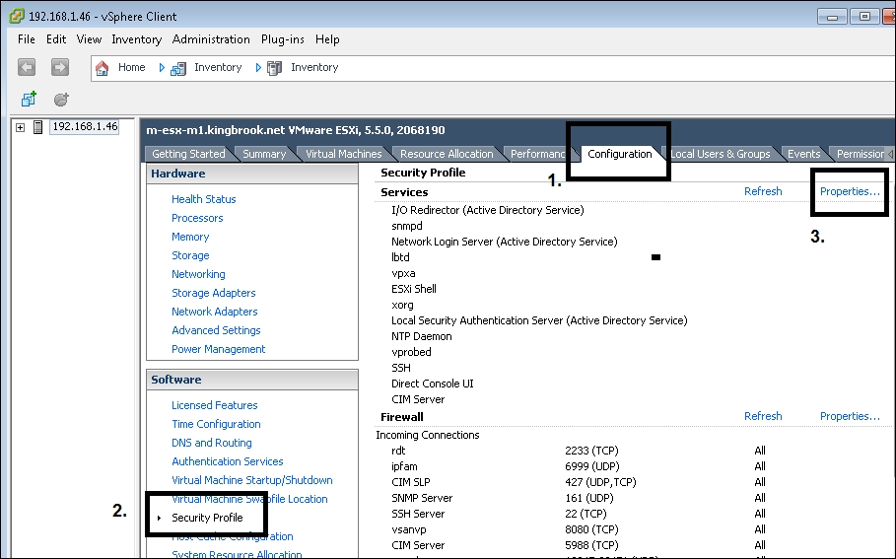
Task: Open the Storage Adapters link
Action: [213, 293]
